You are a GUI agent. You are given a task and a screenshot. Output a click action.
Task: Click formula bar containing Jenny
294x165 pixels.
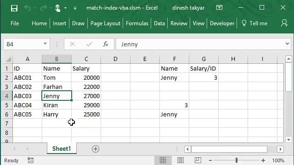(200, 44)
